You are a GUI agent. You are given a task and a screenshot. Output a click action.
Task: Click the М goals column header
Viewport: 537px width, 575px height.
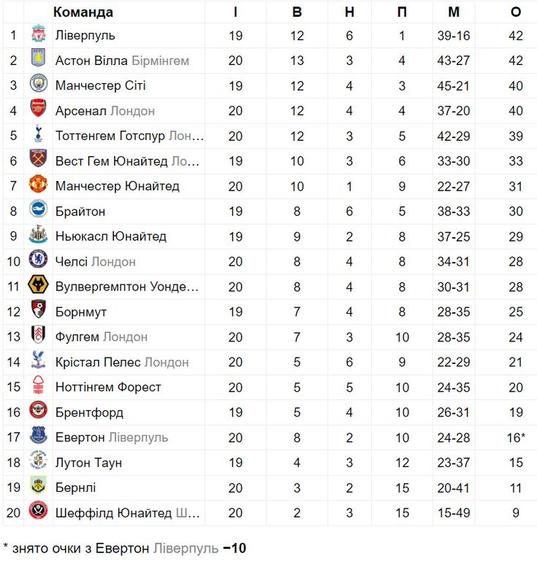454,12
